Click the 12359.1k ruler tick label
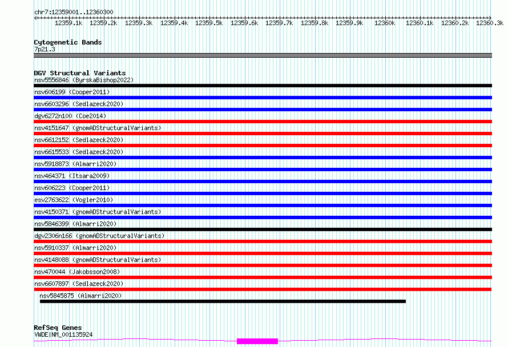Screen dimensions: 508x347 coord(68,23)
